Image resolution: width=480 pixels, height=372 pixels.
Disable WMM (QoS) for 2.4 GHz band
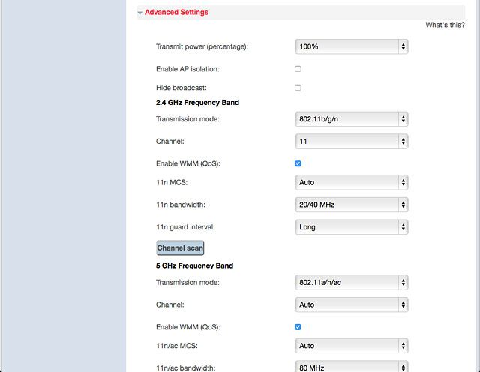298,163
